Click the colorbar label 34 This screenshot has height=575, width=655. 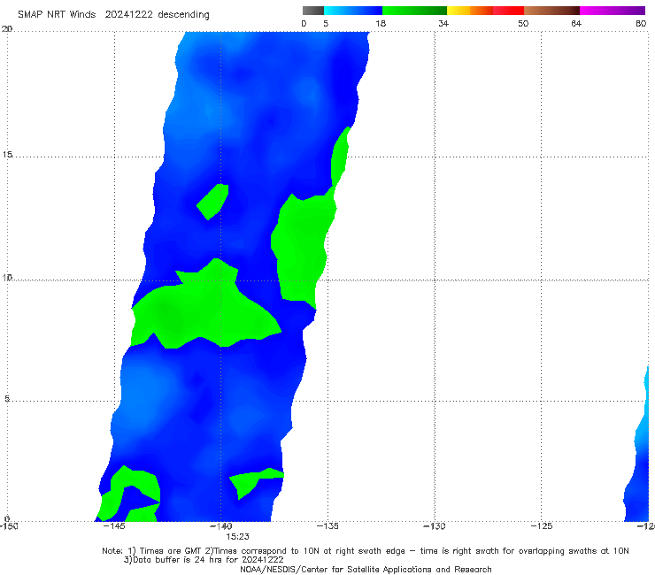click(443, 23)
